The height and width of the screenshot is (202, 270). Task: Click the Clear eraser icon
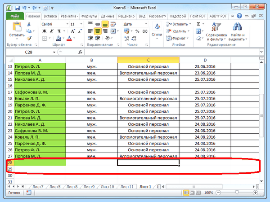click(198, 38)
